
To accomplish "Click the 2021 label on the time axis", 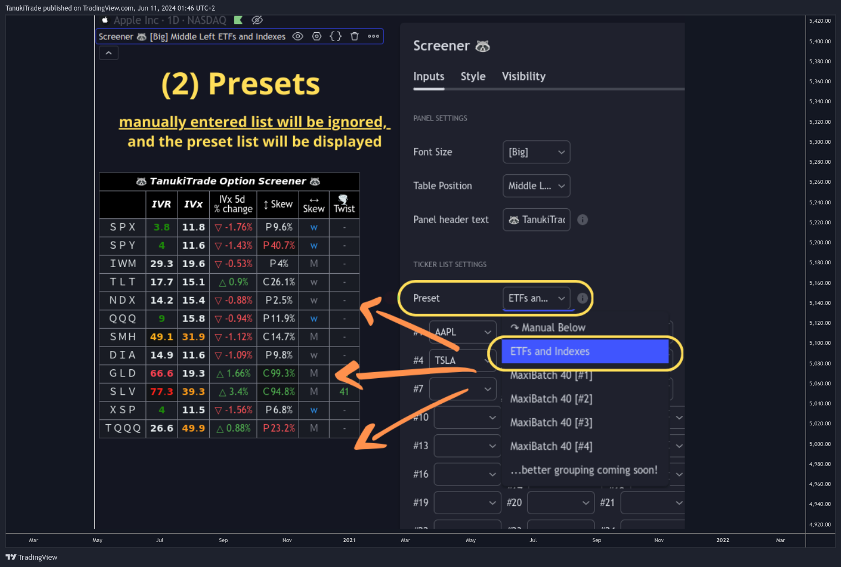I will pyautogui.click(x=349, y=540).
